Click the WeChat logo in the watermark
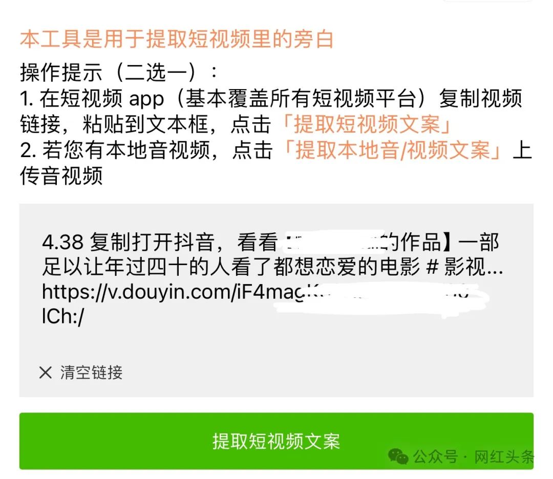This screenshot has height=479, width=553. tap(398, 457)
